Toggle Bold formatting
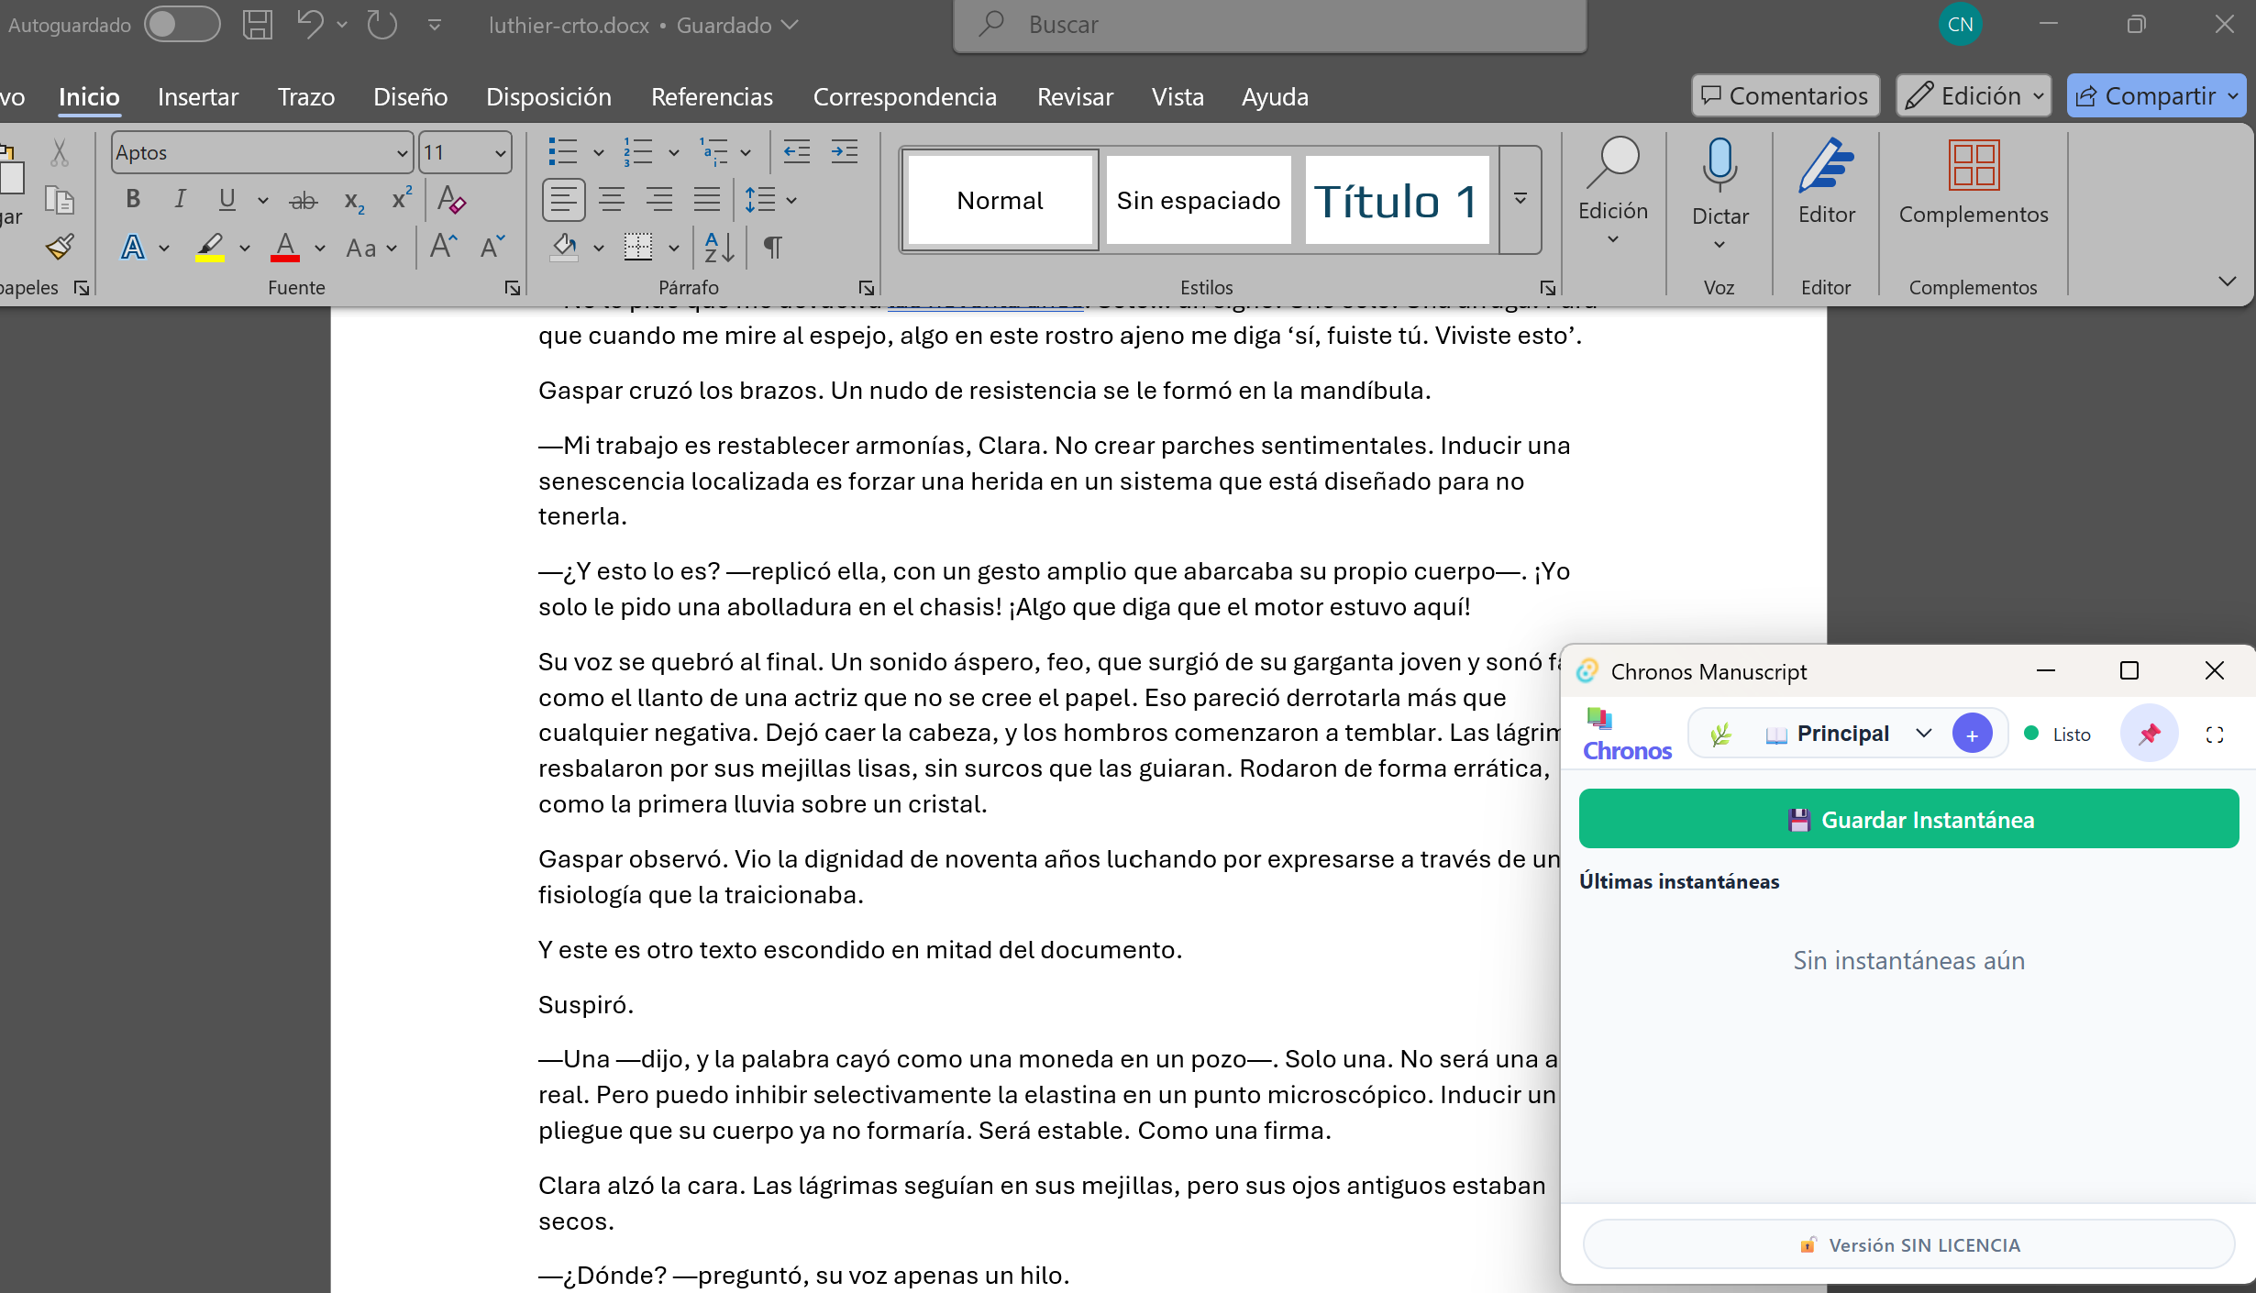This screenshot has height=1293, width=2256. point(133,199)
